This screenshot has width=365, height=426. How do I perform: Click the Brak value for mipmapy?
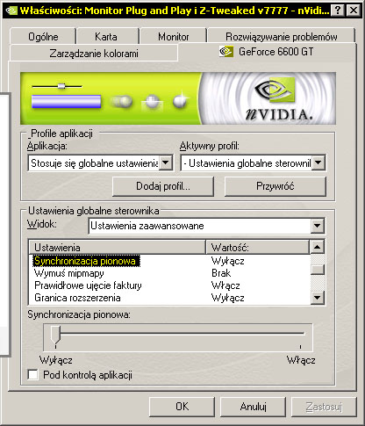[221, 273]
